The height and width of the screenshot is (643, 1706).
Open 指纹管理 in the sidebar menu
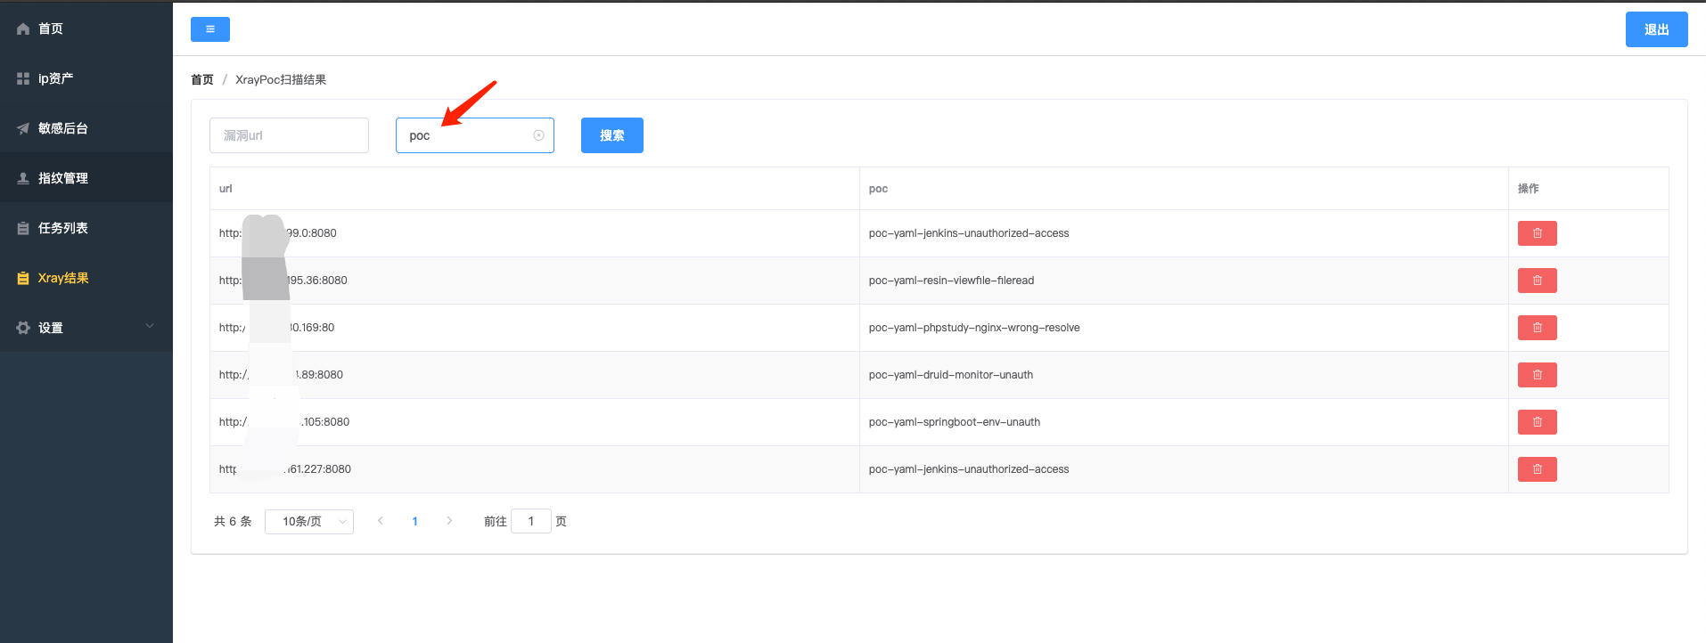coord(86,178)
